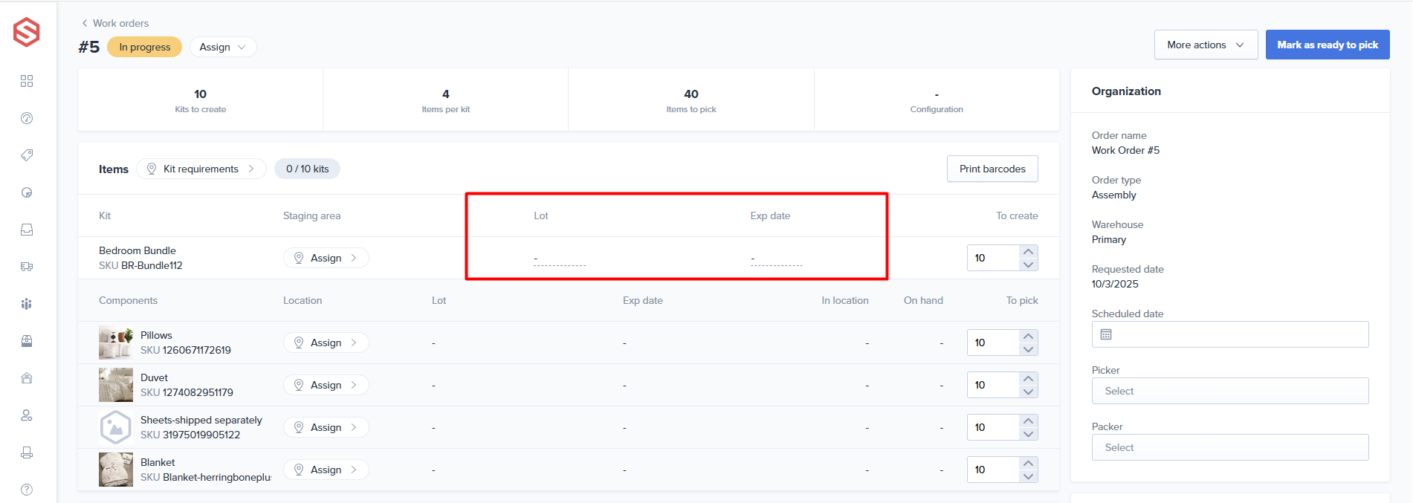1413x503 pixels.
Task: Click Mark as ready to pick
Action: (x=1327, y=45)
